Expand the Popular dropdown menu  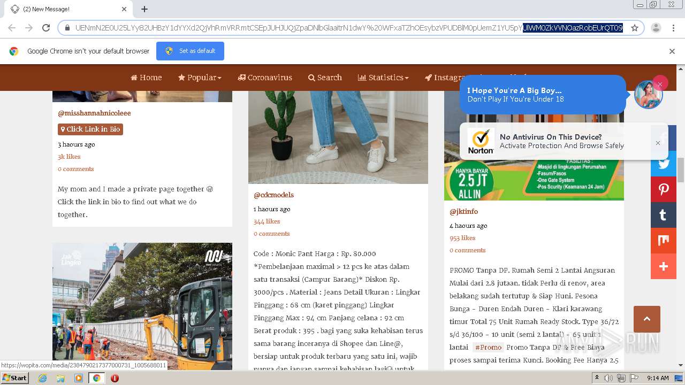coord(200,78)
